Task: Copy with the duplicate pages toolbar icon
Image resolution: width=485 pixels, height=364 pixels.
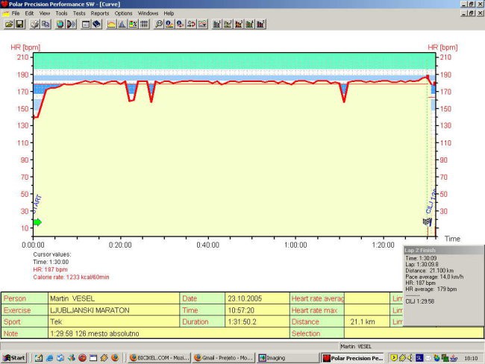Action: tap(46, 24)
